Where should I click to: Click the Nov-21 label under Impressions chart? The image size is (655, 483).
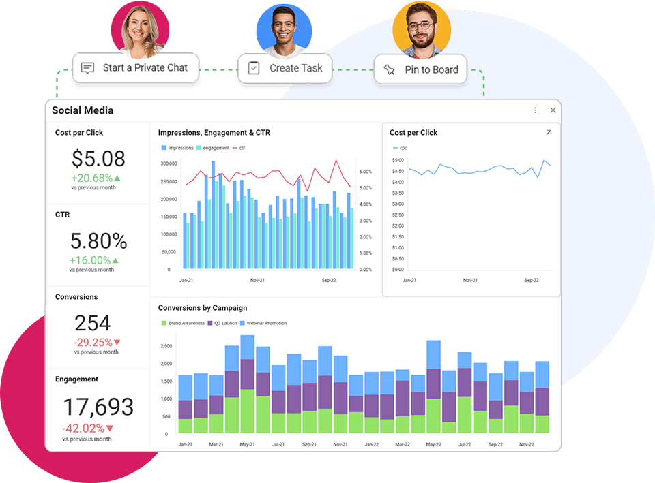pyautogui.click(x=257, y=280)
